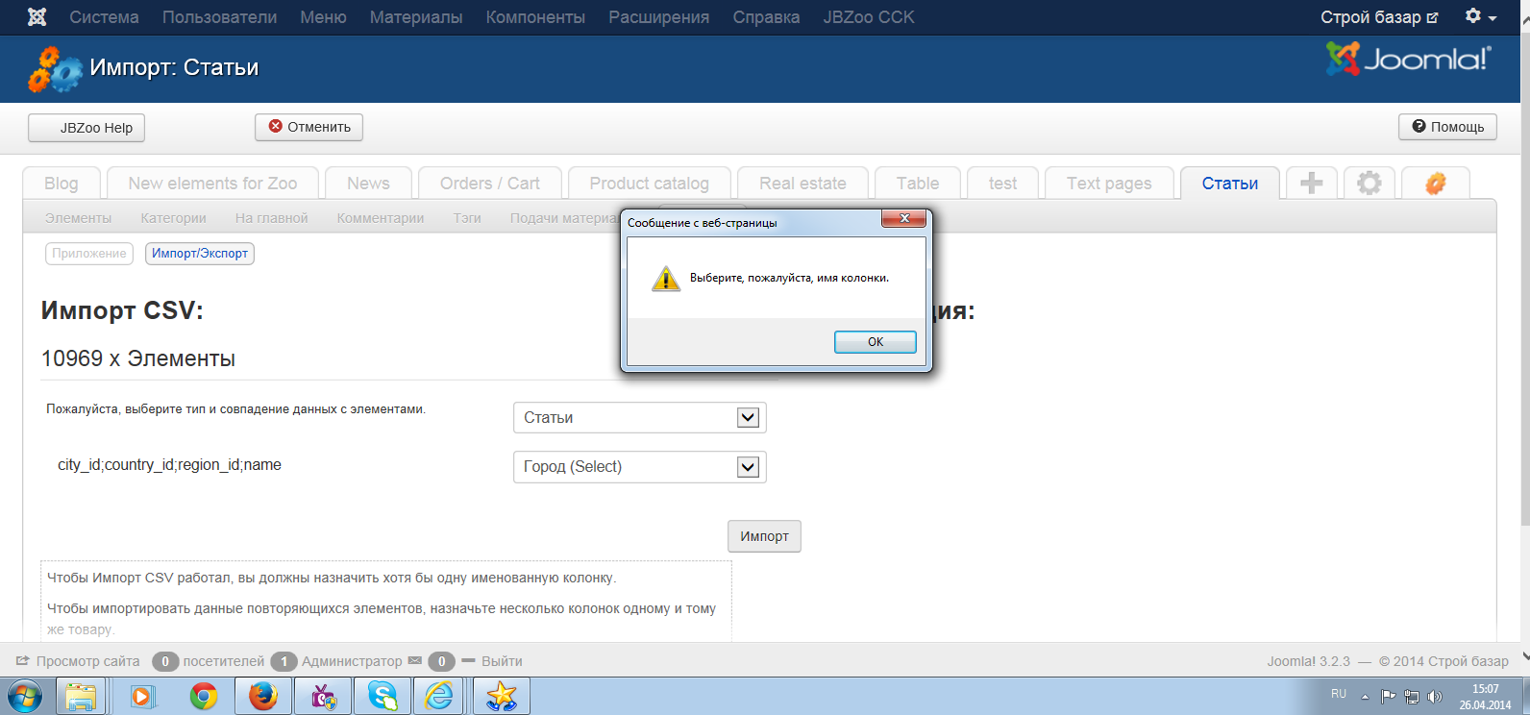Open the gear dropdown in top right
1530x715 pixels.
1480,17
